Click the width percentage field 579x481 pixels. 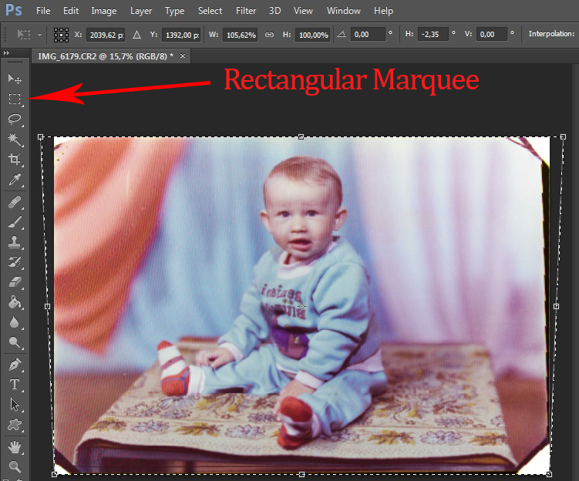240,35
